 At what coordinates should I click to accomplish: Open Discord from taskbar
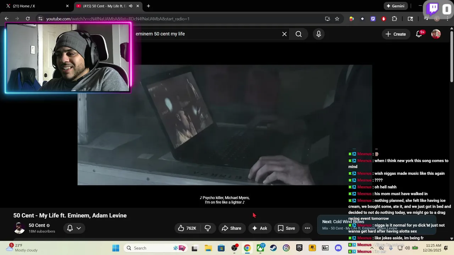pos(338,248)
